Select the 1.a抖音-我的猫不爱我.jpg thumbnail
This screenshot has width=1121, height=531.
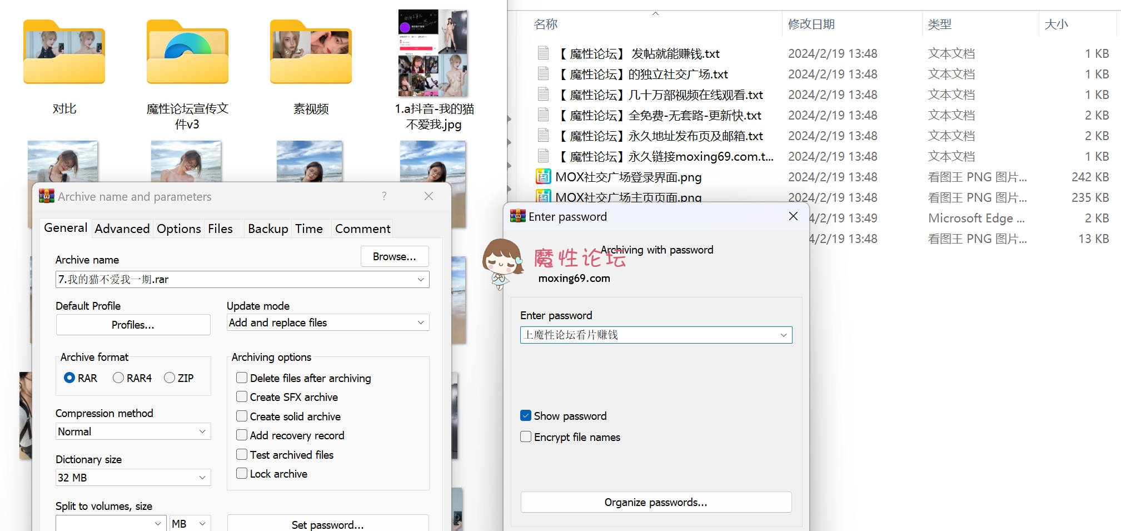[x=433, y=53]
